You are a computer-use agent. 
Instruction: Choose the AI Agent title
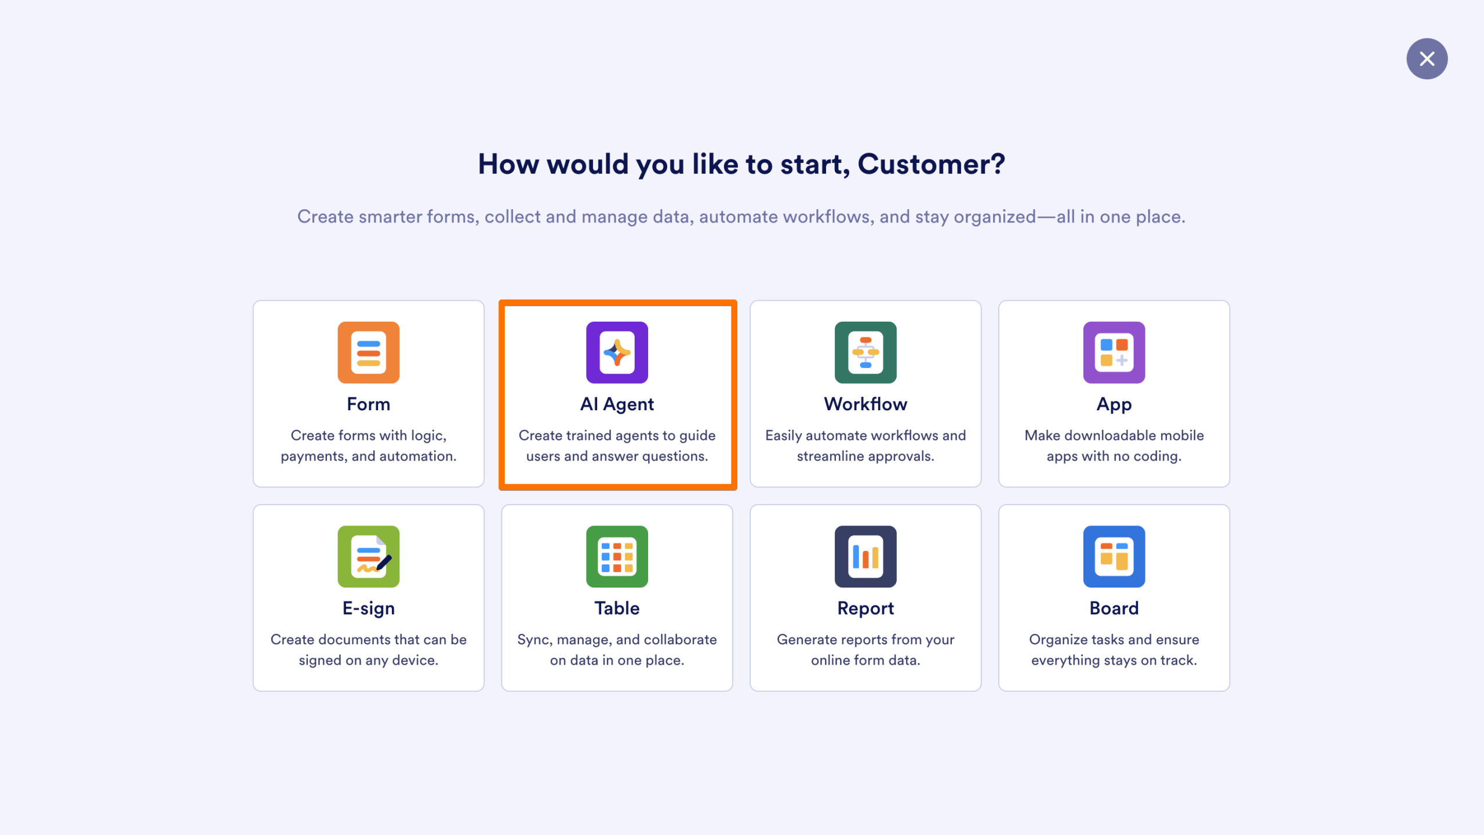(x=617, y=404)
